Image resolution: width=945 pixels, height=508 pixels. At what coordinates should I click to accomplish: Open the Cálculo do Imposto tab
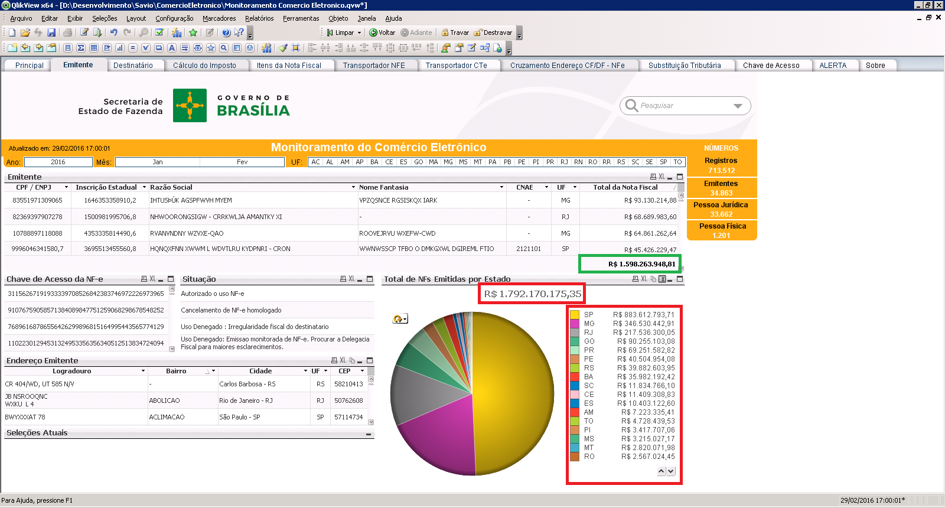point(204,66)
